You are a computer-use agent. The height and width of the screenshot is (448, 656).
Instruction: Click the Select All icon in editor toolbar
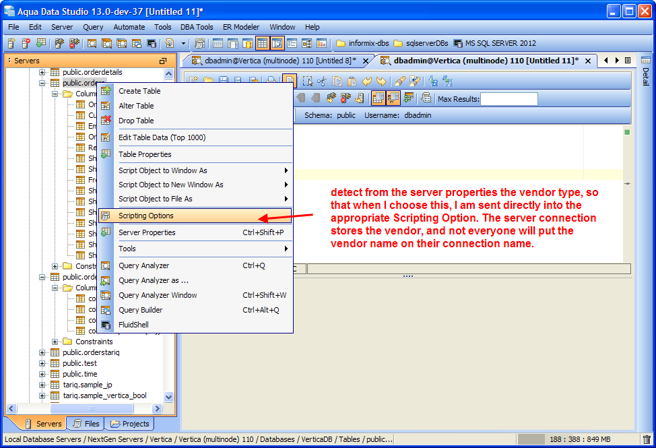point(308,81)
